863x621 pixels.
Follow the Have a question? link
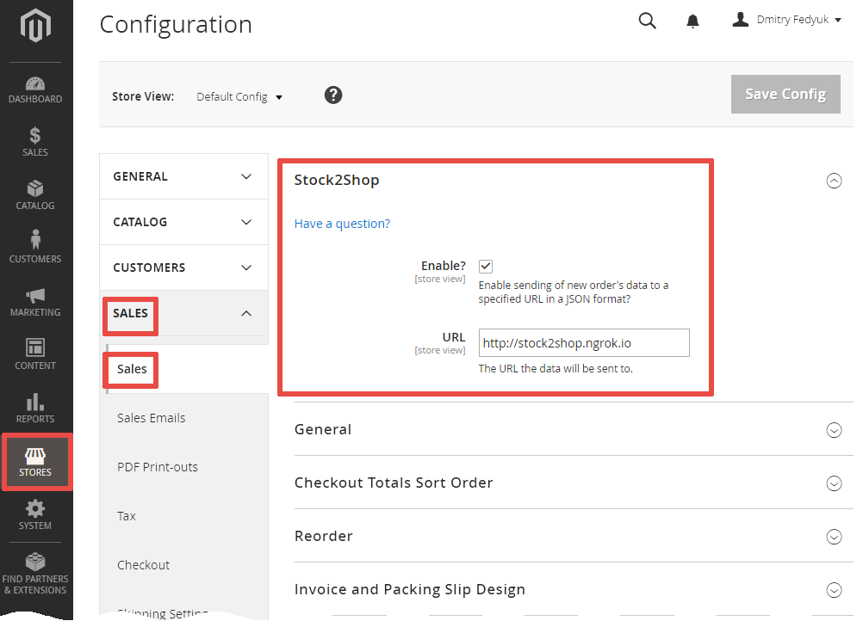(342, 224)
